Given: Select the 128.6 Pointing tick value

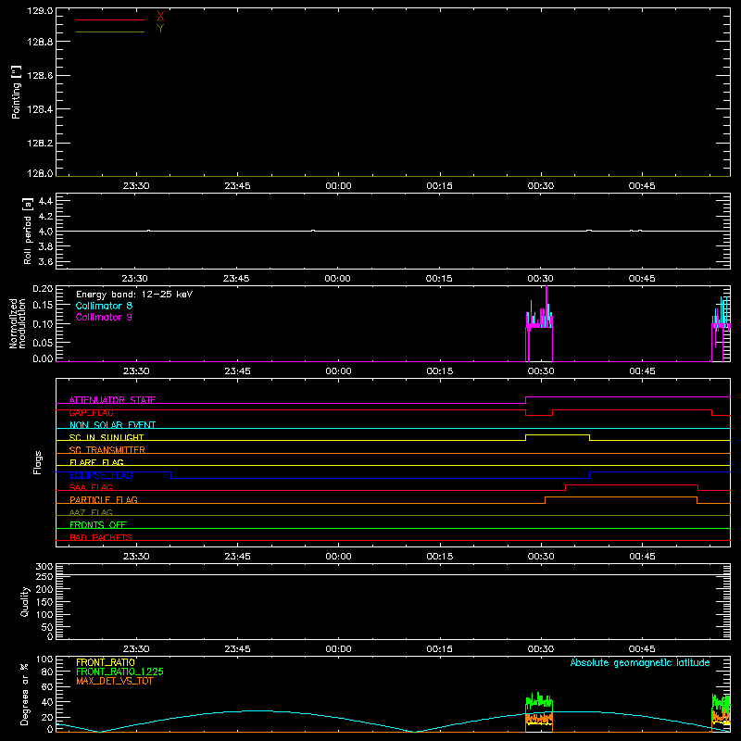Looking at the screenshot, I should (x=40, y=76).
